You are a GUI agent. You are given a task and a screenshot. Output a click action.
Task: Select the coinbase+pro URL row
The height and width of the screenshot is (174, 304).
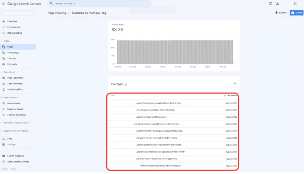tap(173, 117)
